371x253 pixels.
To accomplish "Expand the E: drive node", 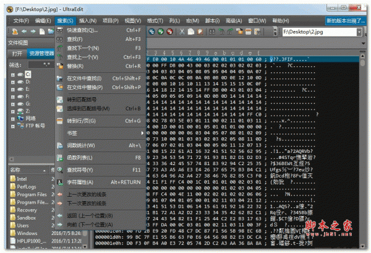I will pos(13,90).
